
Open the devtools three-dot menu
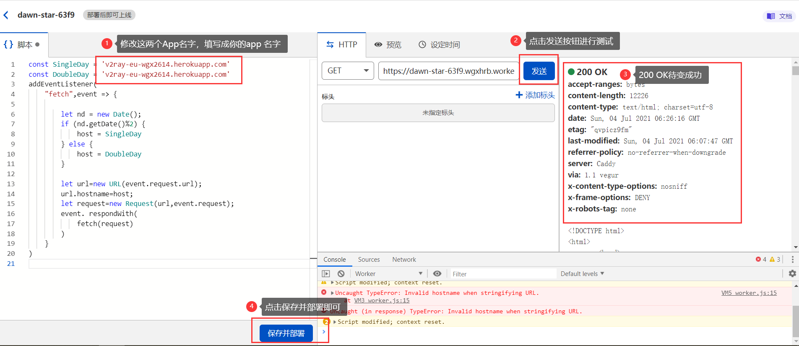point(792,260)
